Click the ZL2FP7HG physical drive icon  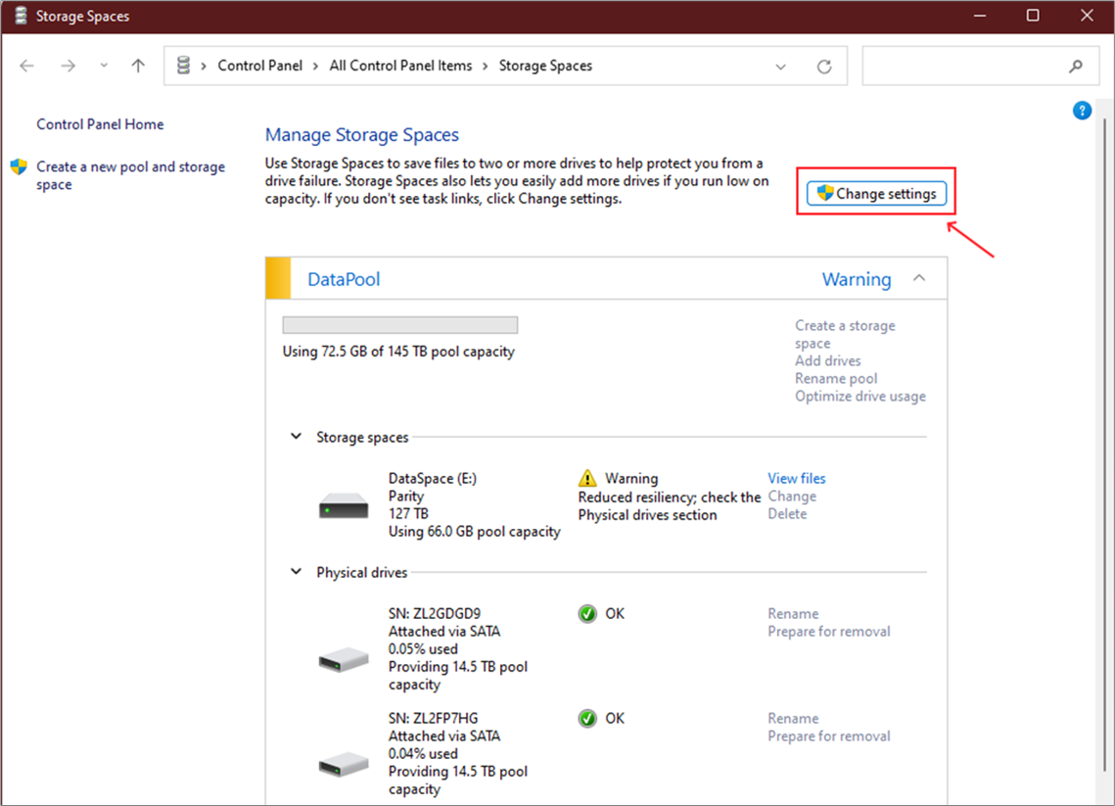point(344,765)
